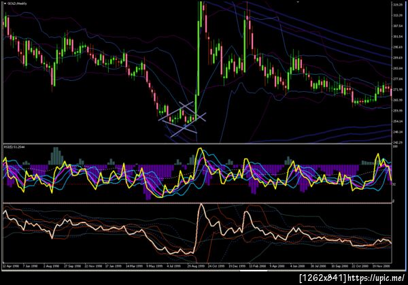Viewport: 408px width, 285px height.
Task: Click price label 277.84 on the axis
Action: (397, 79)
